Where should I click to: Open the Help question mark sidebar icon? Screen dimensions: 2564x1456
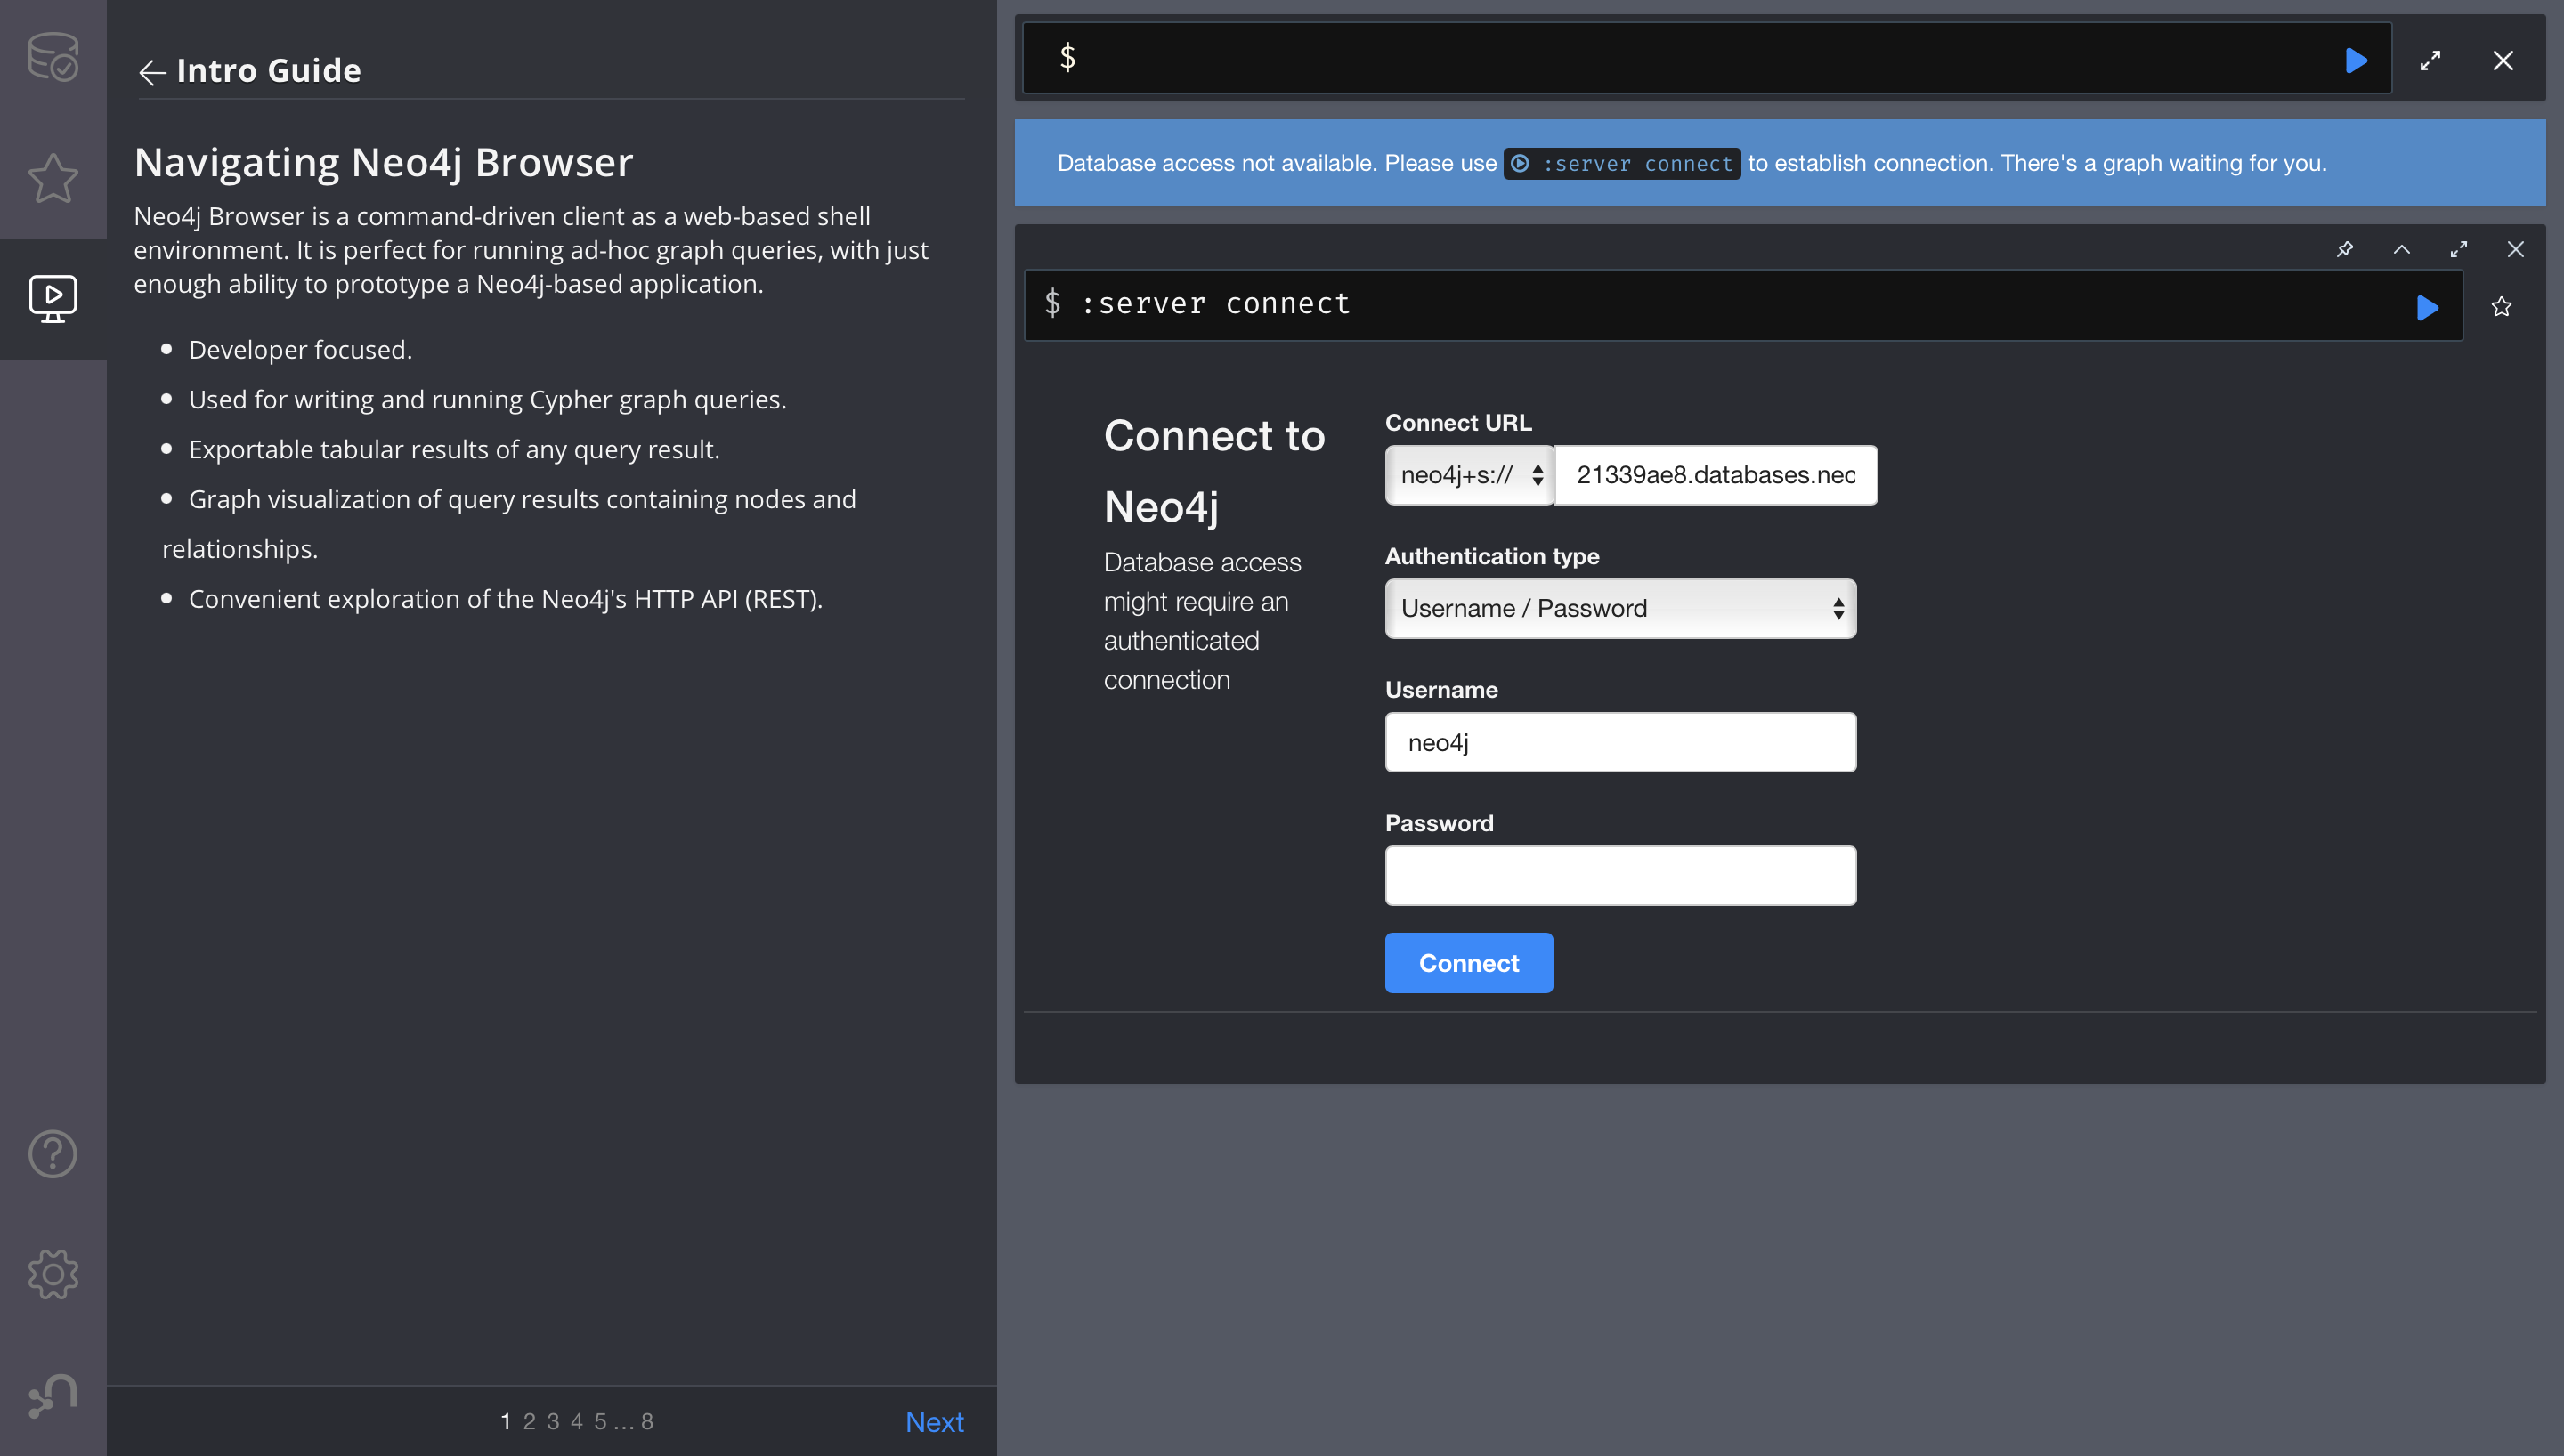(53, 1154)
